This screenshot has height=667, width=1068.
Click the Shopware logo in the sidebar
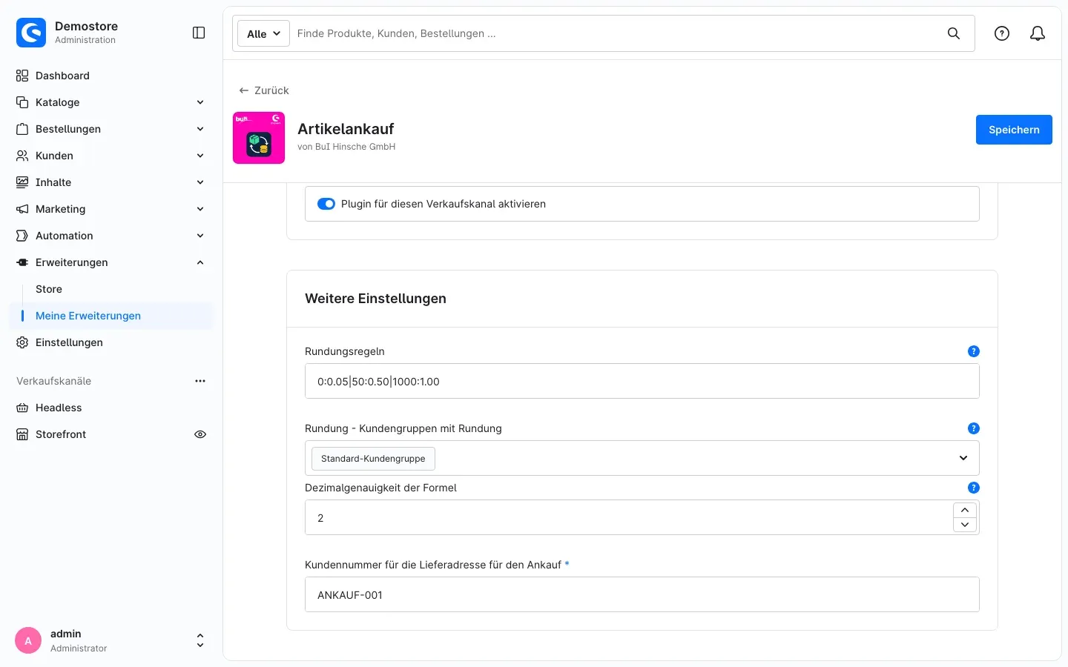pyautogui.click(x=31, y=33)
